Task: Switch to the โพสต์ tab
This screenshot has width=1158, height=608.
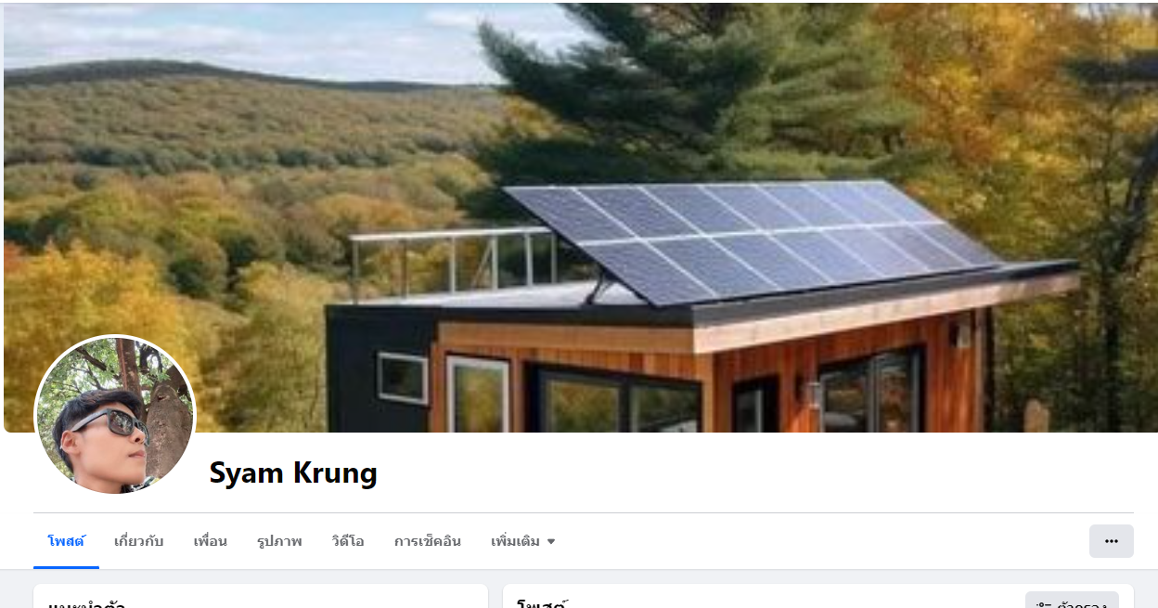Action: [x=66, y=541]
